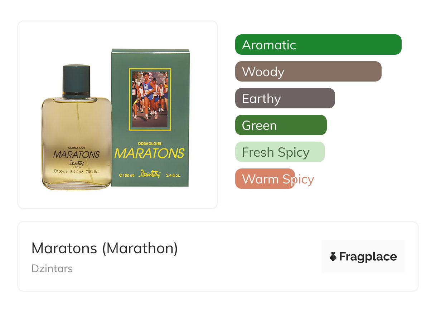Screen dimensions: 436x309
Task: Choose the Green accord bar
Action: coord(281,125)
